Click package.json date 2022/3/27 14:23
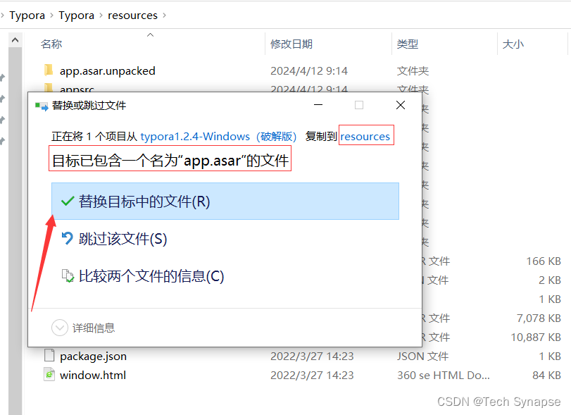Screen dimensions: 571x415 [x=312, y=357]
